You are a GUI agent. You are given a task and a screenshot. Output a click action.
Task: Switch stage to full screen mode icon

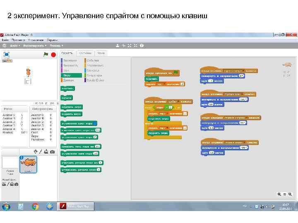7,55
